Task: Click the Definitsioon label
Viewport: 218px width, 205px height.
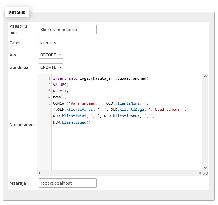Action: pyautogui.click(x=22, y=124)
